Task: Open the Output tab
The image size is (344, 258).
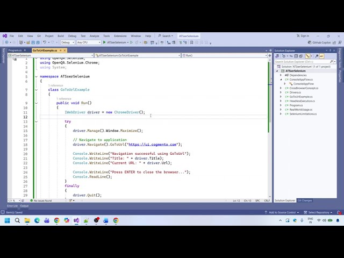Action: point(24,206)
